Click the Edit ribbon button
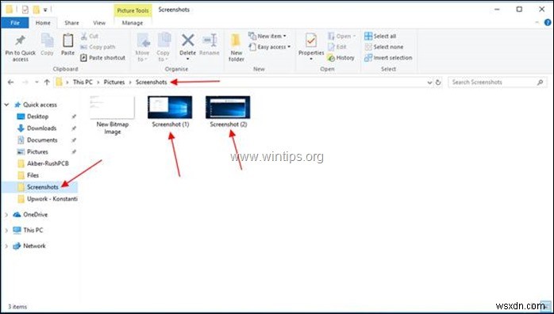554x314 pixels. (337, 47)
